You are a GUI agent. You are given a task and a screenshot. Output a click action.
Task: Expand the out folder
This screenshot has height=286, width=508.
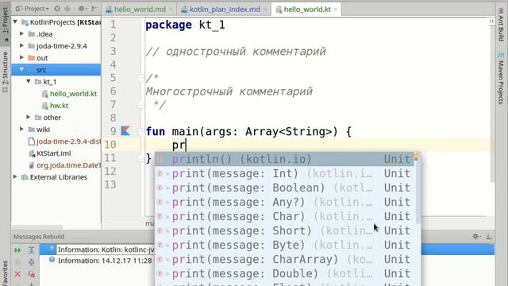tap(21, 57)
